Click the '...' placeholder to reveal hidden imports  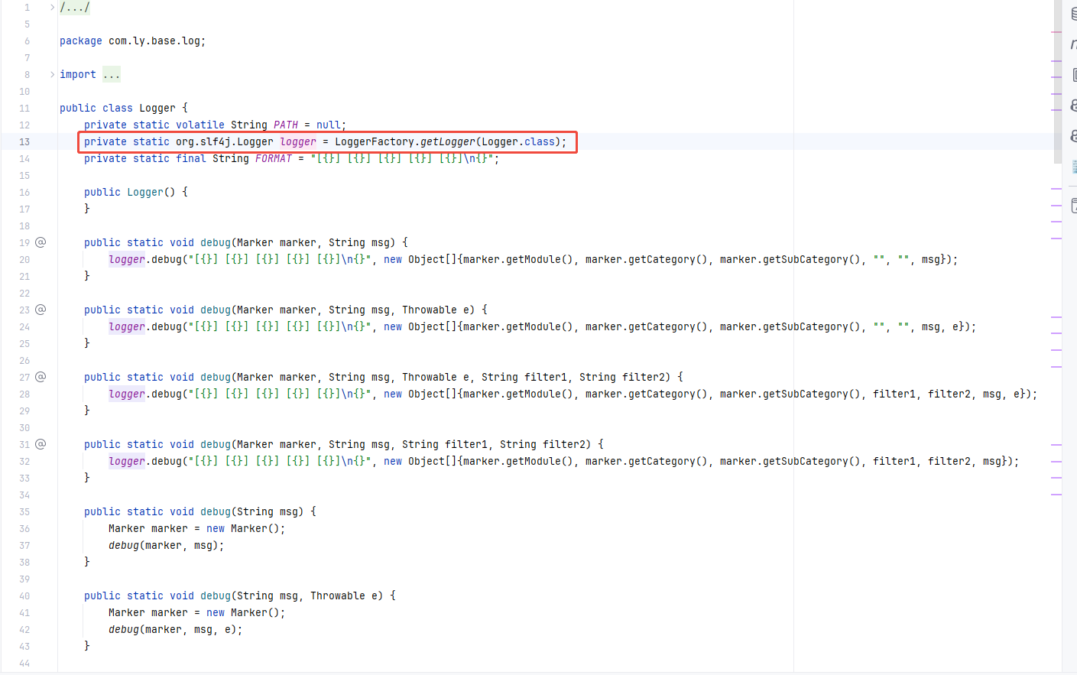click(x=111, y=74)
